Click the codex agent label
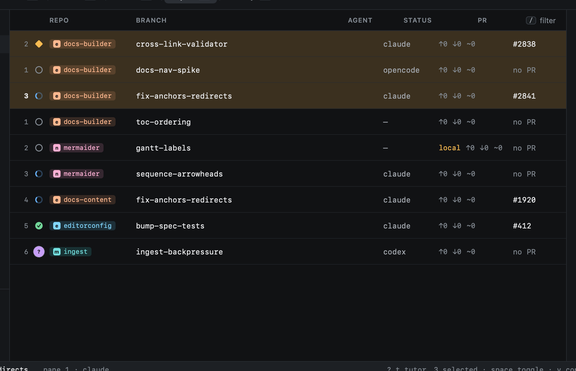This screenshot has width=576, height=371. pos(395,252)
